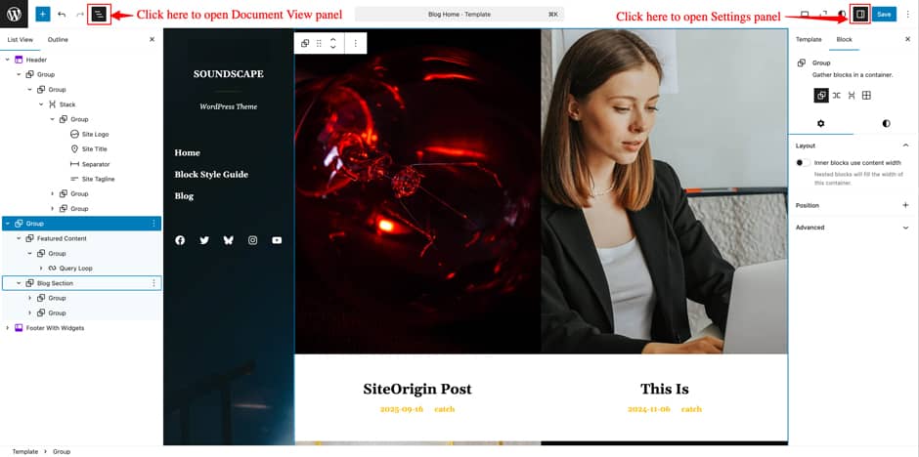Click the Document Overview list view icon
Viewport: 919px width, 457px height.
99,15
